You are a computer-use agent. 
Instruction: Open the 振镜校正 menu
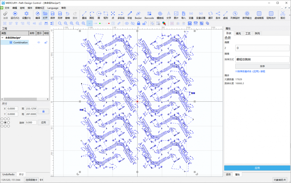40,8
